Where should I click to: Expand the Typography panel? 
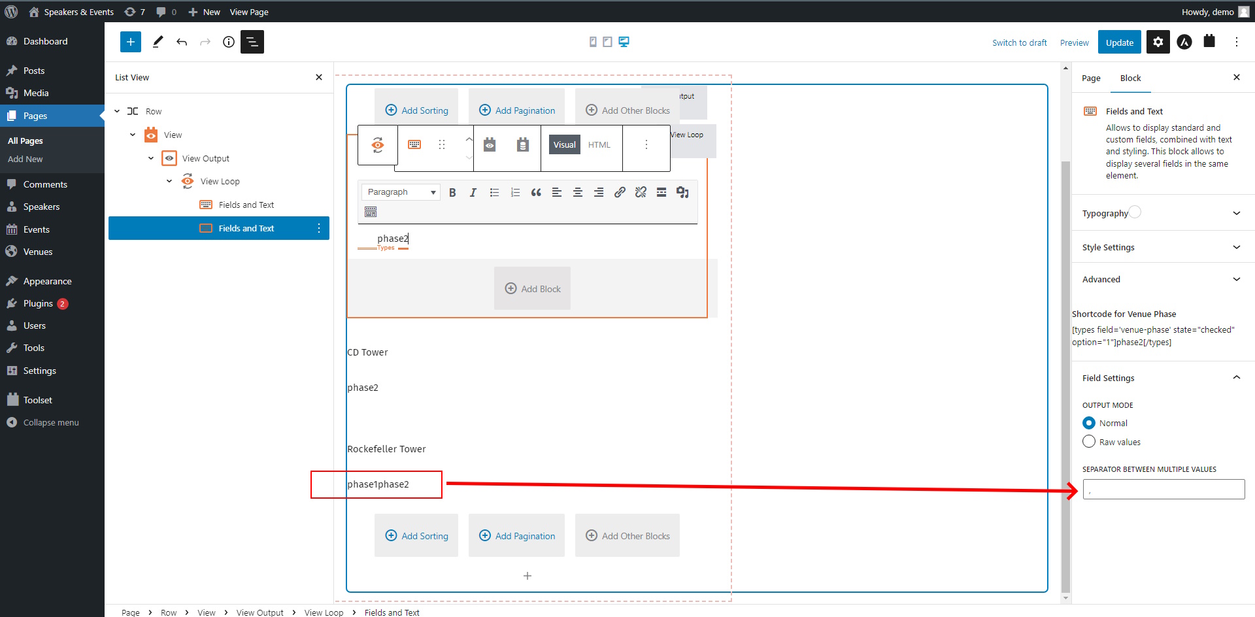tap(1163, 213)
